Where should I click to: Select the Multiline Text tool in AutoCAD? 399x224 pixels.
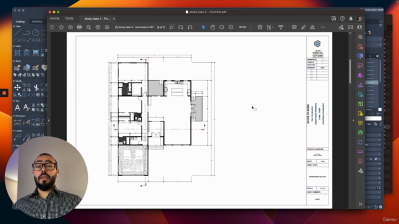(x=17, y=108)
